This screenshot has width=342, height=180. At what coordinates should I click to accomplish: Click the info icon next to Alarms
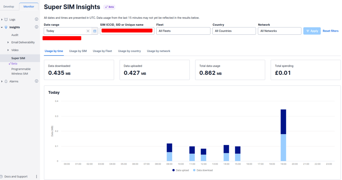(36, 81)
